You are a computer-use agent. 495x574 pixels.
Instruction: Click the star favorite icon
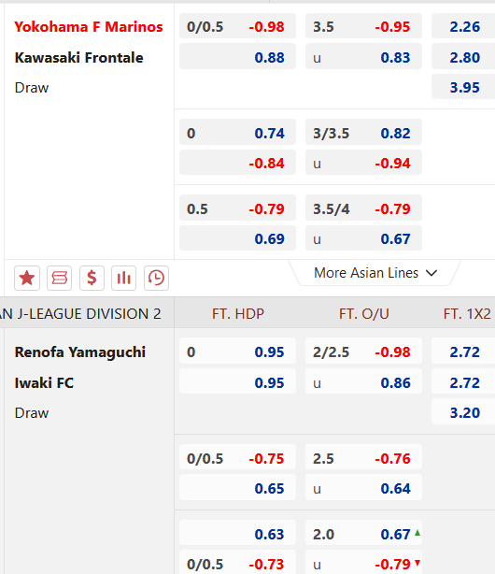27,278
